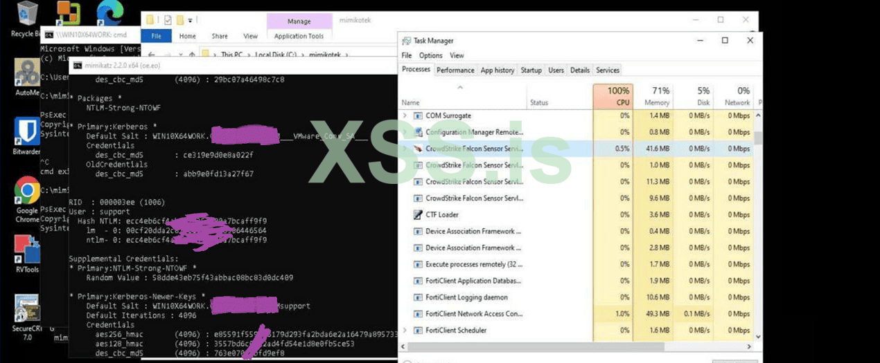Toggle sort direction arrow above Name column
The image size is (880, 363).
459,87
